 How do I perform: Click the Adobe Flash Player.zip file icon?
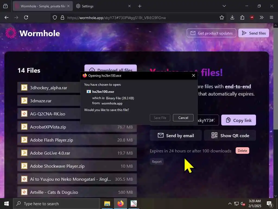(24, 140)
